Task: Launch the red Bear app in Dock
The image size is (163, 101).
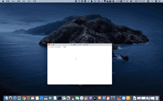Action: pyautogui.click(x=108, y=98)
